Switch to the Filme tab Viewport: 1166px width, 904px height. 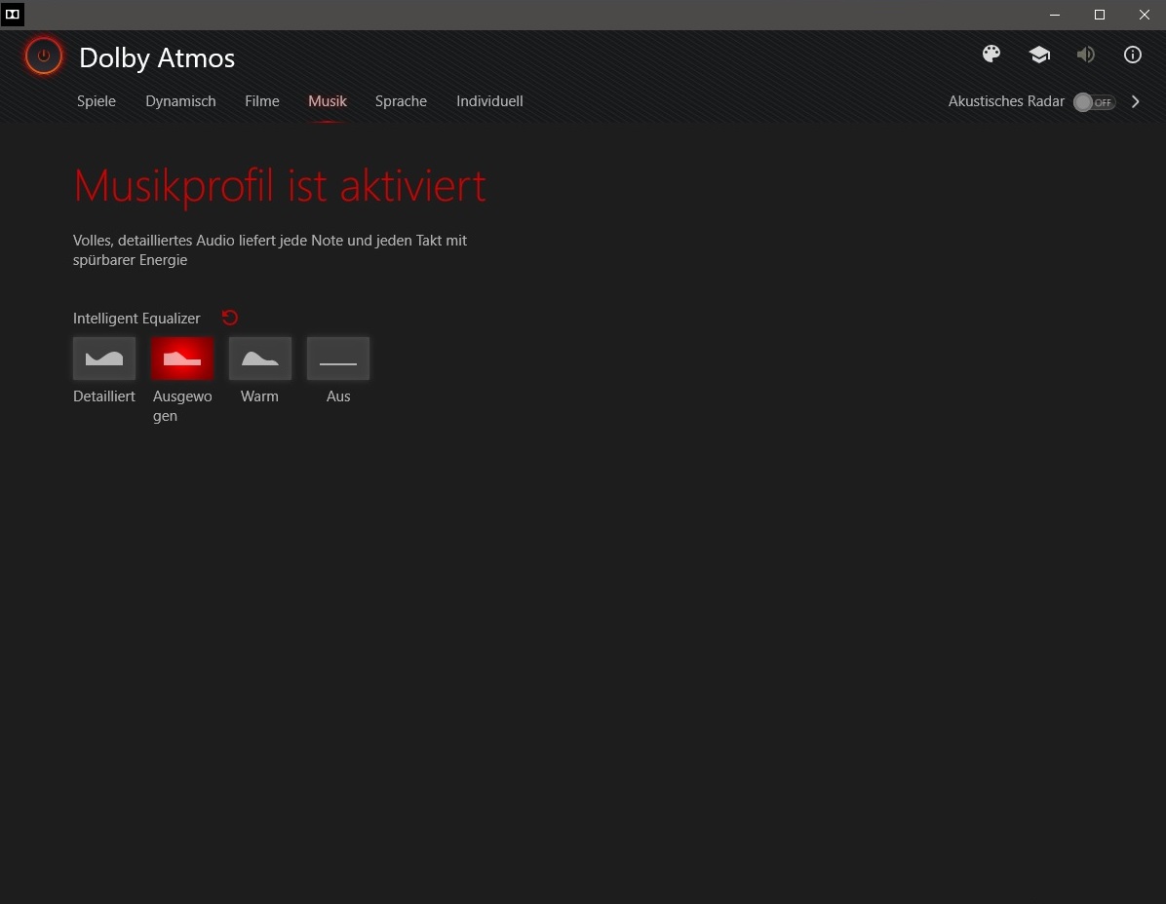(x=261, y=101)
